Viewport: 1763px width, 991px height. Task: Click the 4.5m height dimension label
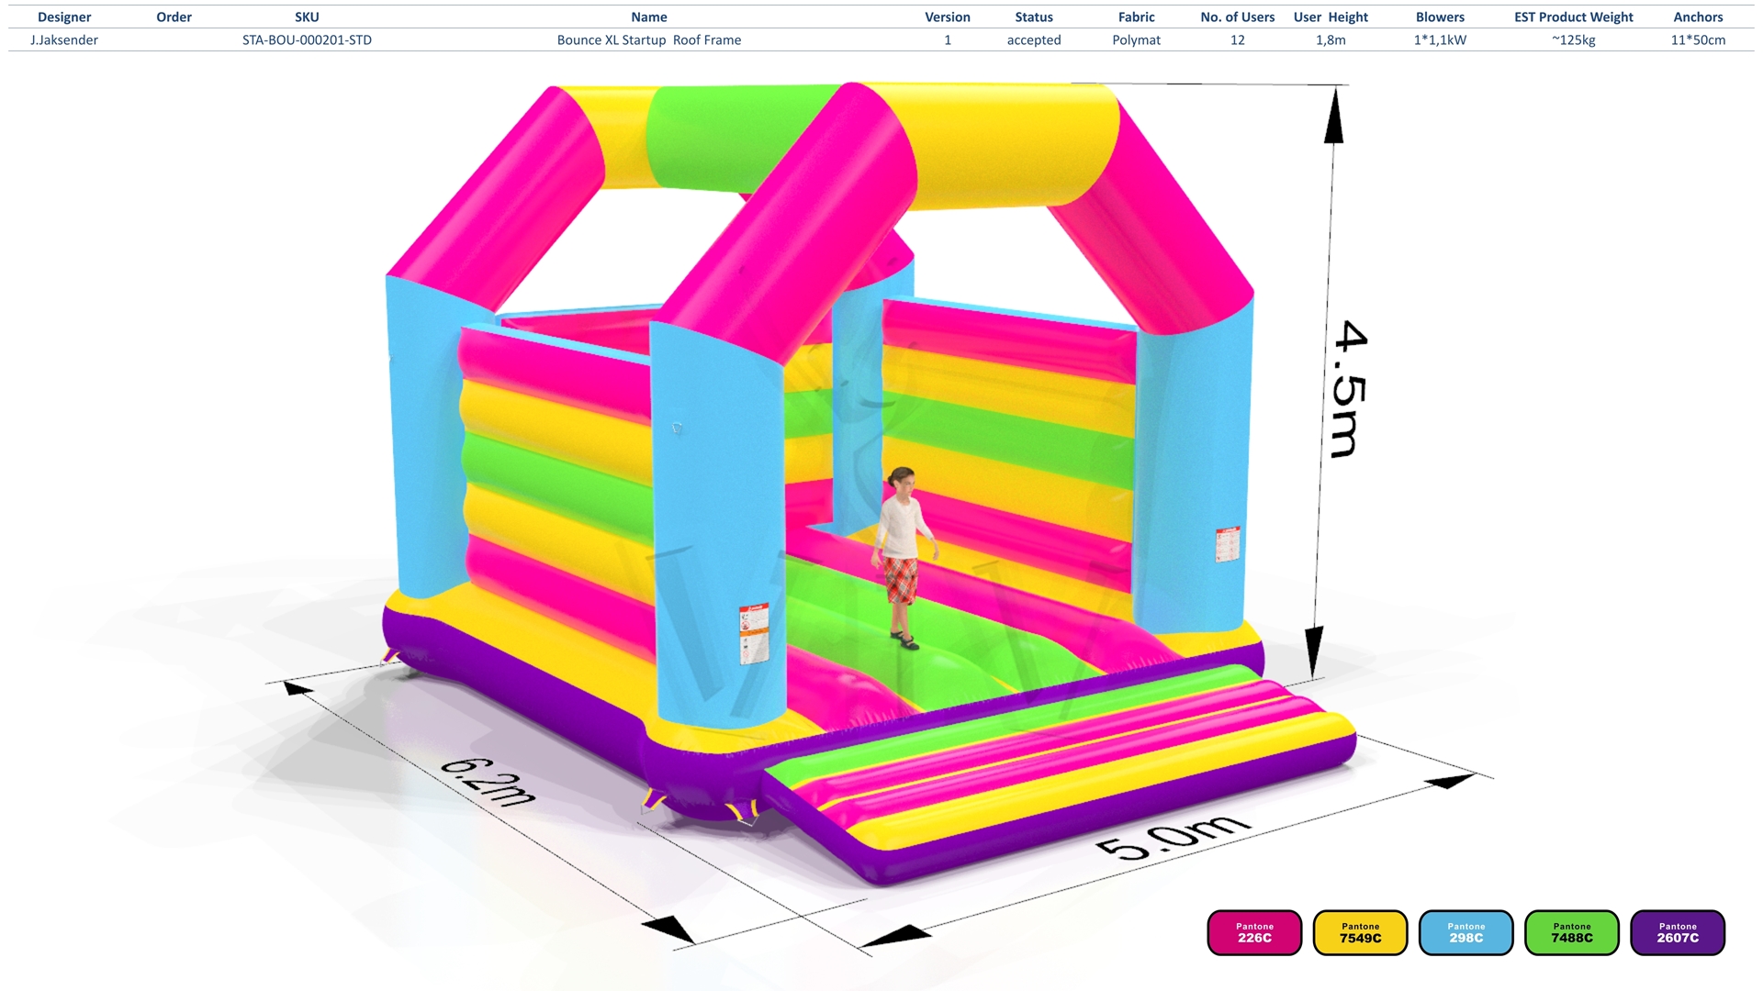click(x=1350, y=388)
